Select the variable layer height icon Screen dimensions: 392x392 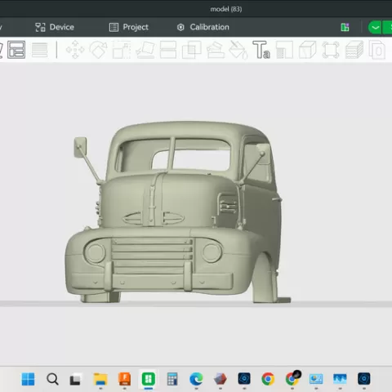(40, 50)
